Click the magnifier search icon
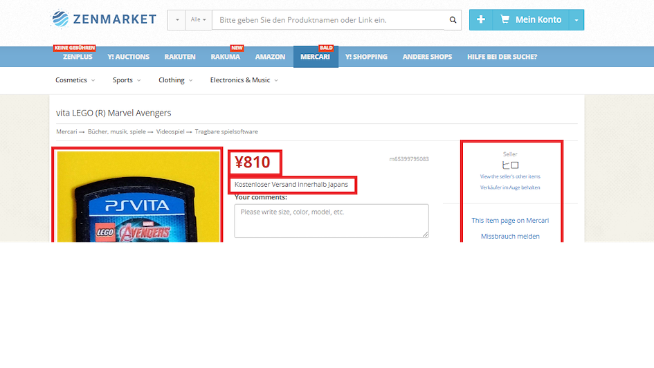The image size is (654, 368). click(x=453, y=20)
